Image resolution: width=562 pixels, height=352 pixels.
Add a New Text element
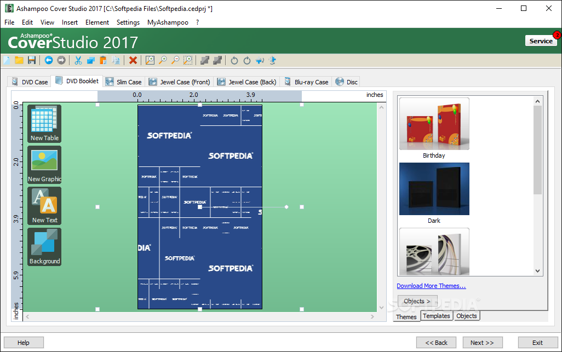pos(44,206)
